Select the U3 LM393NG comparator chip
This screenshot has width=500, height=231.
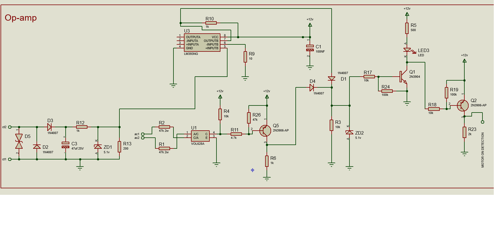pos(202,43)
